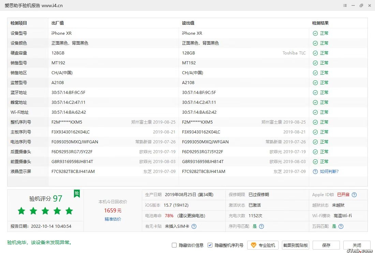Click help icon next to 五码匹配

341,226
